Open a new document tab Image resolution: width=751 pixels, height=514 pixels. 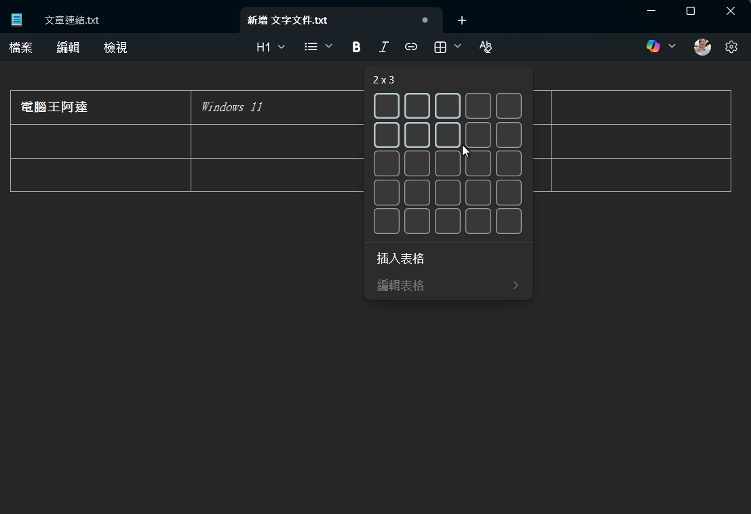(x=462, y=20)
